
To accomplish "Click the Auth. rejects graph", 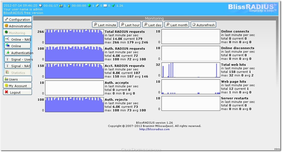I will tap(74, 105).
